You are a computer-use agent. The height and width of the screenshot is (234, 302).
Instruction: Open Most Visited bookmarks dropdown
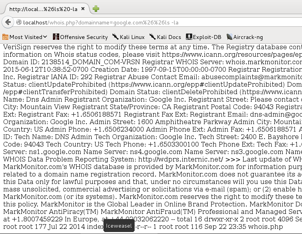tap(24, 37)
